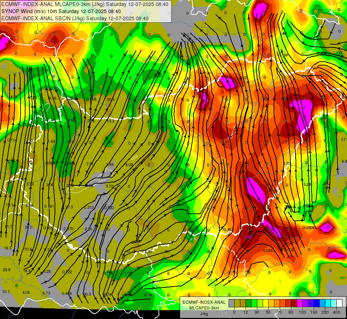The width and height of the screenshot is (347, 319).
Task: Click the map value '0.520'
Action: click(x=109, y=208)
